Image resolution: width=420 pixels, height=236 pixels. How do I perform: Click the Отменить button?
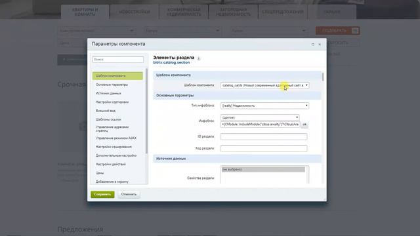tap(129, 195)
